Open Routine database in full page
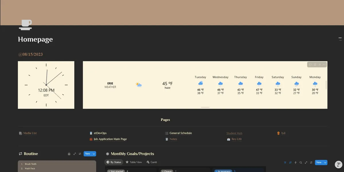 tap(75, 154)
